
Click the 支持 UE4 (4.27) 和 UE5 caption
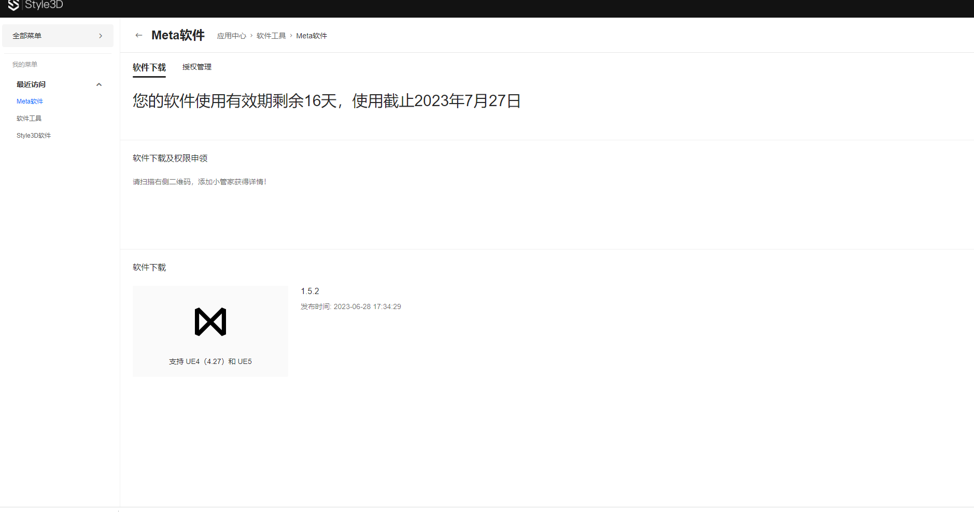(210, 361)
